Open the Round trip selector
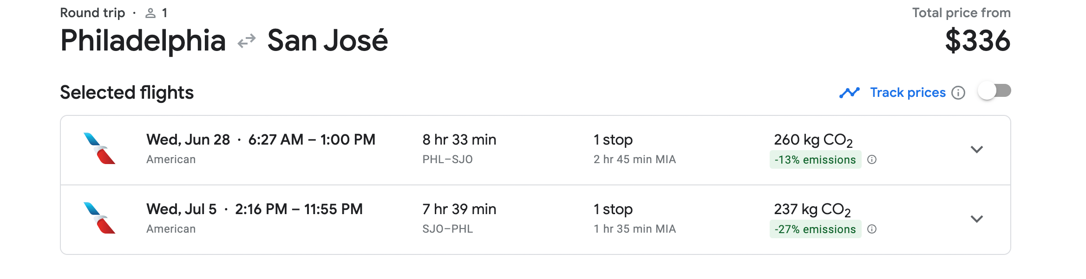This screenshot has width=1086, height=279. click(93, 13)
